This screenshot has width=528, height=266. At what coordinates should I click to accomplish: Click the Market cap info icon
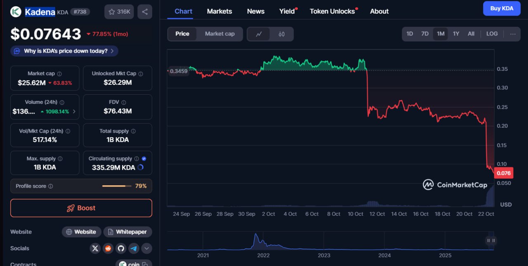click(59, 74)
